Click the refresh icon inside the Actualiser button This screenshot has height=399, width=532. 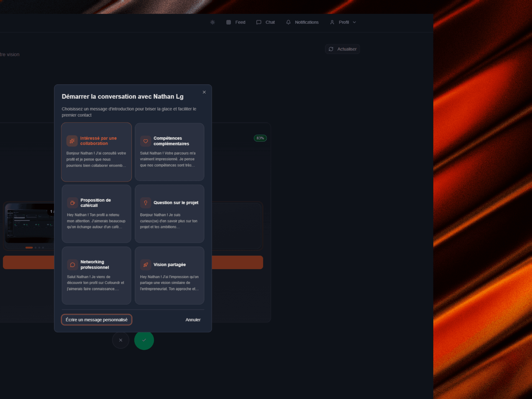[331, 49]
